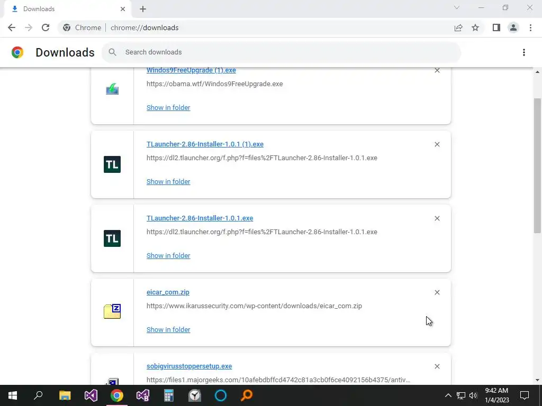
Task: Open File Explorer from the taskbar
Action: (65, 395)
